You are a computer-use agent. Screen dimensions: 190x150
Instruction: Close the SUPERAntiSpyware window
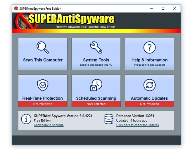tap(175, 8)
